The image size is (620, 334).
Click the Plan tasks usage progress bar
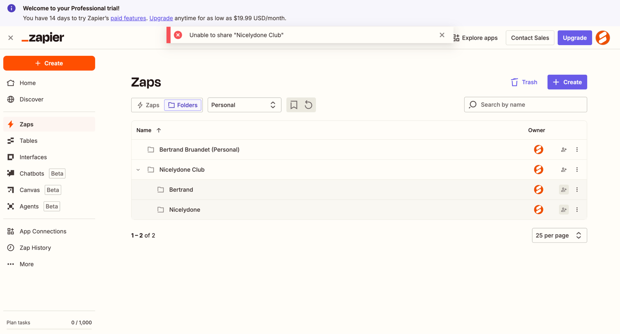click(49, 329)
